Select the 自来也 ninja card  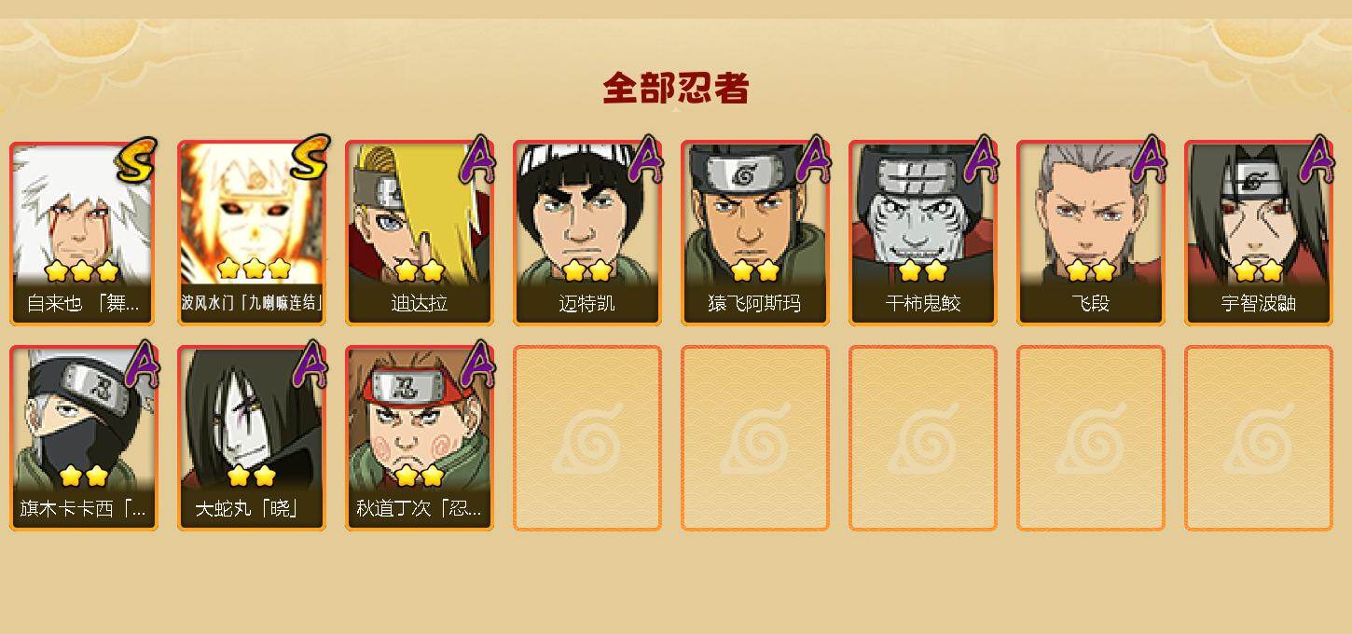click(x=84, y=233)
